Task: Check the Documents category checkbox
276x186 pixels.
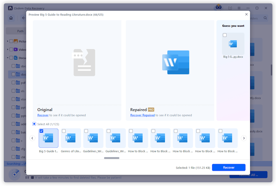Action: click(x=11, y=58)
